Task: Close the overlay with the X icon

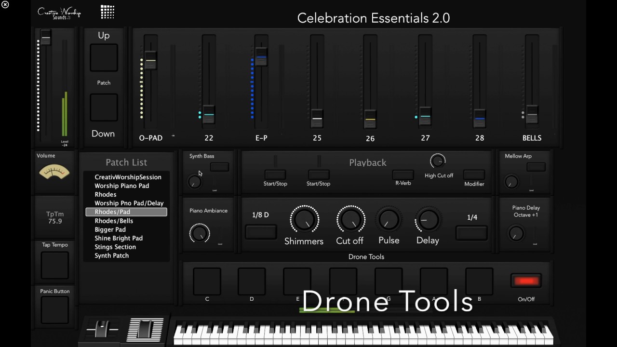Action: (5, 5)
